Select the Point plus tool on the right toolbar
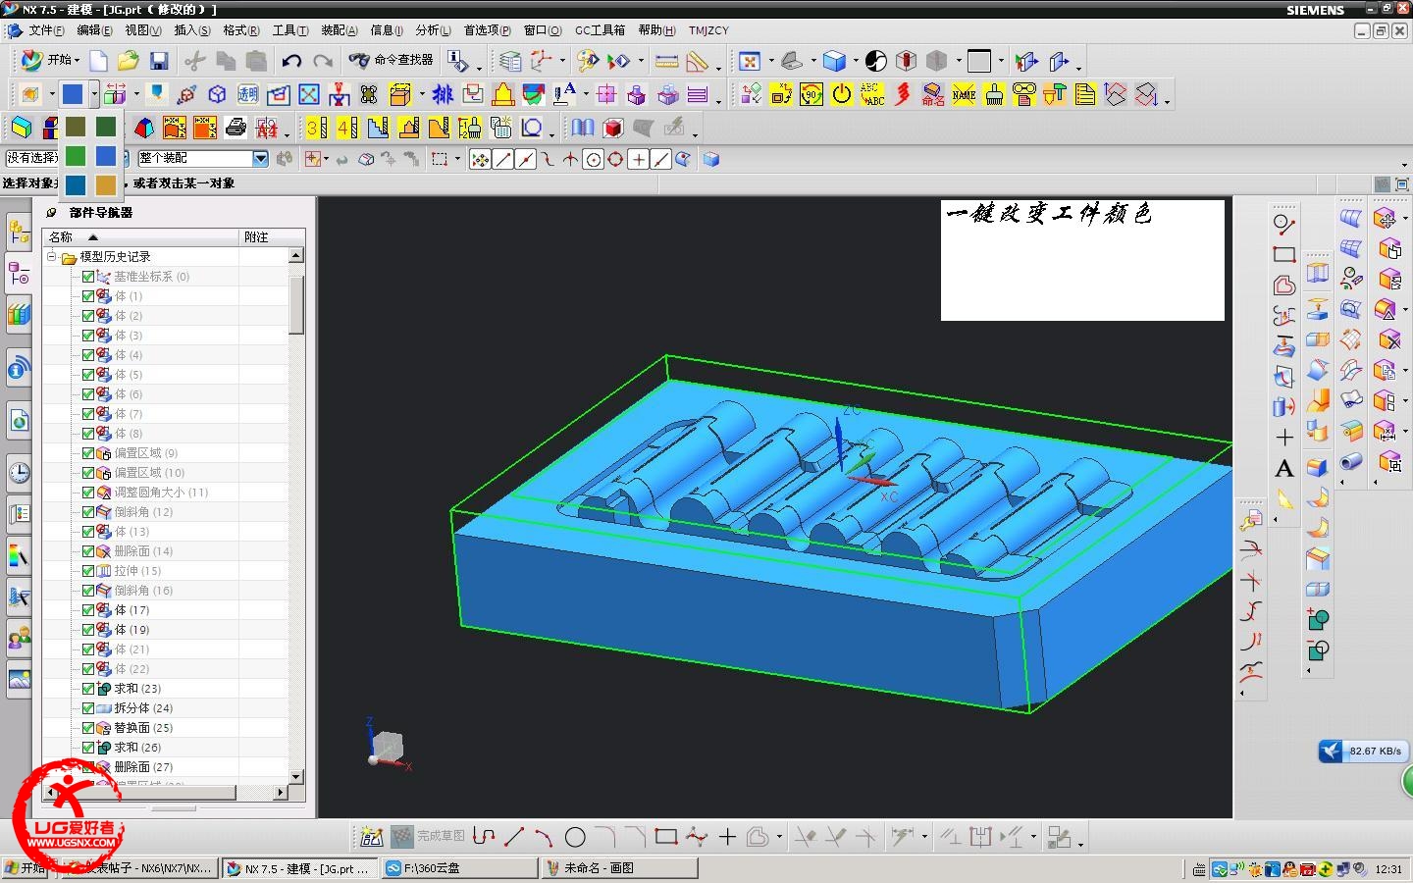Viewport: 1413px width, 883px height. click(x=1283, y=438)
